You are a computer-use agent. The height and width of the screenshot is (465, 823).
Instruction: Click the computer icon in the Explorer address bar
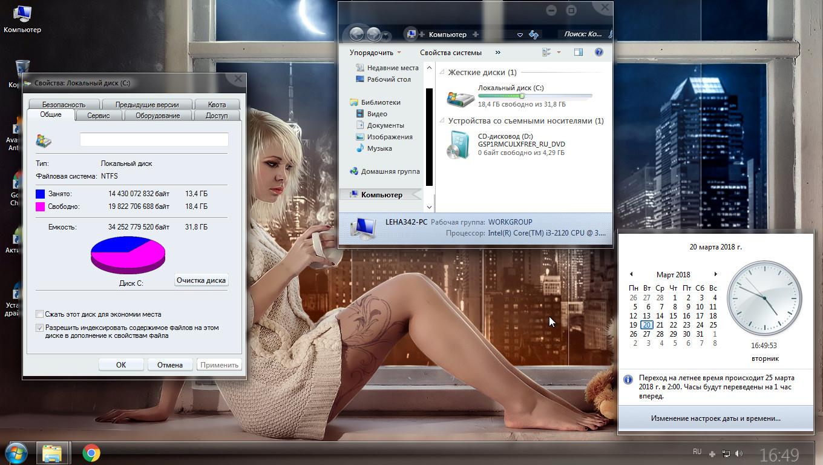[x=411, y=35]
